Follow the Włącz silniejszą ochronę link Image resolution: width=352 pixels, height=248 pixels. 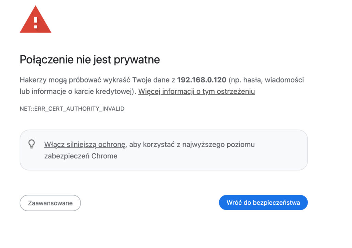(x=85, y=145)
